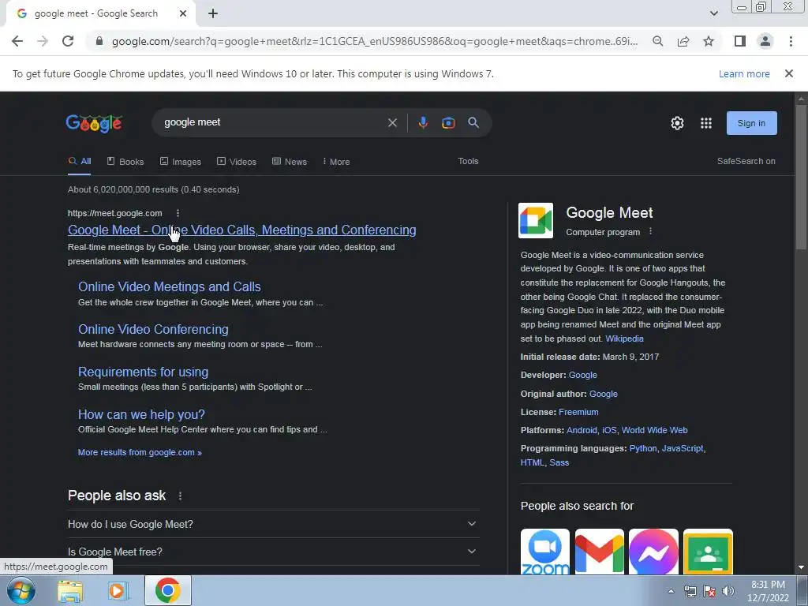Expand How do I use Google Meet
Viewport: 808px width, 606px height.
tap(273, 524)
